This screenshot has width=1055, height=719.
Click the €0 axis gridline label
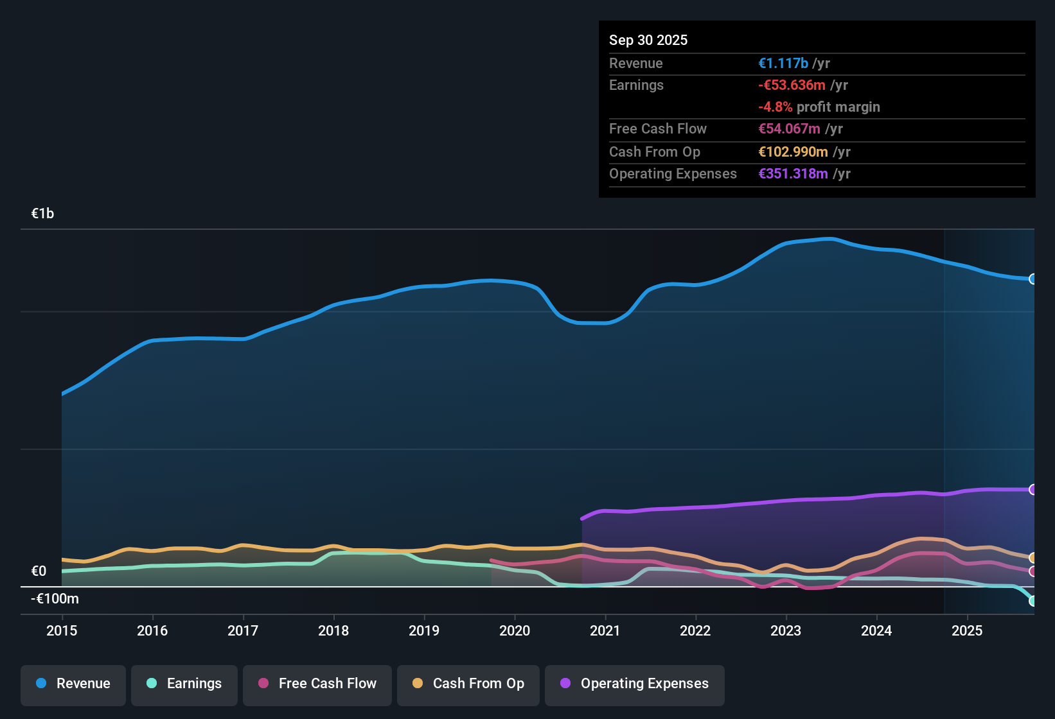[38, 570]
